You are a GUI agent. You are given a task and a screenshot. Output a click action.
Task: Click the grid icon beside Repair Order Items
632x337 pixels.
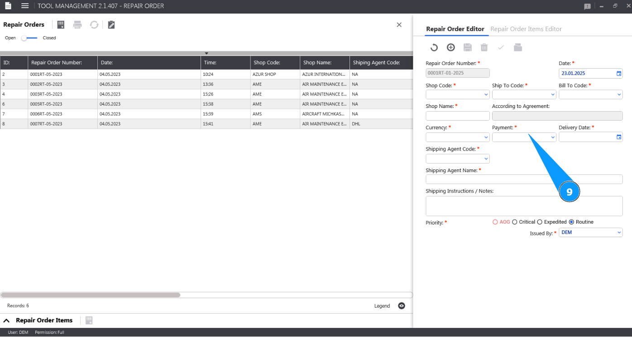click(89, 320)
